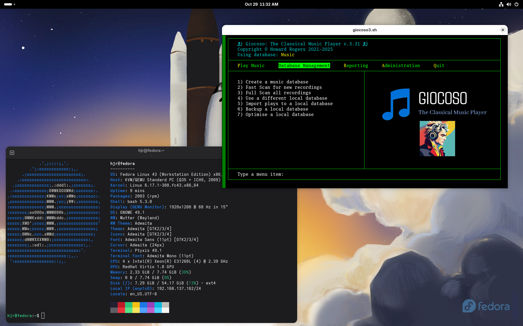Select the Administration menu item

click(x=401, y=65)
